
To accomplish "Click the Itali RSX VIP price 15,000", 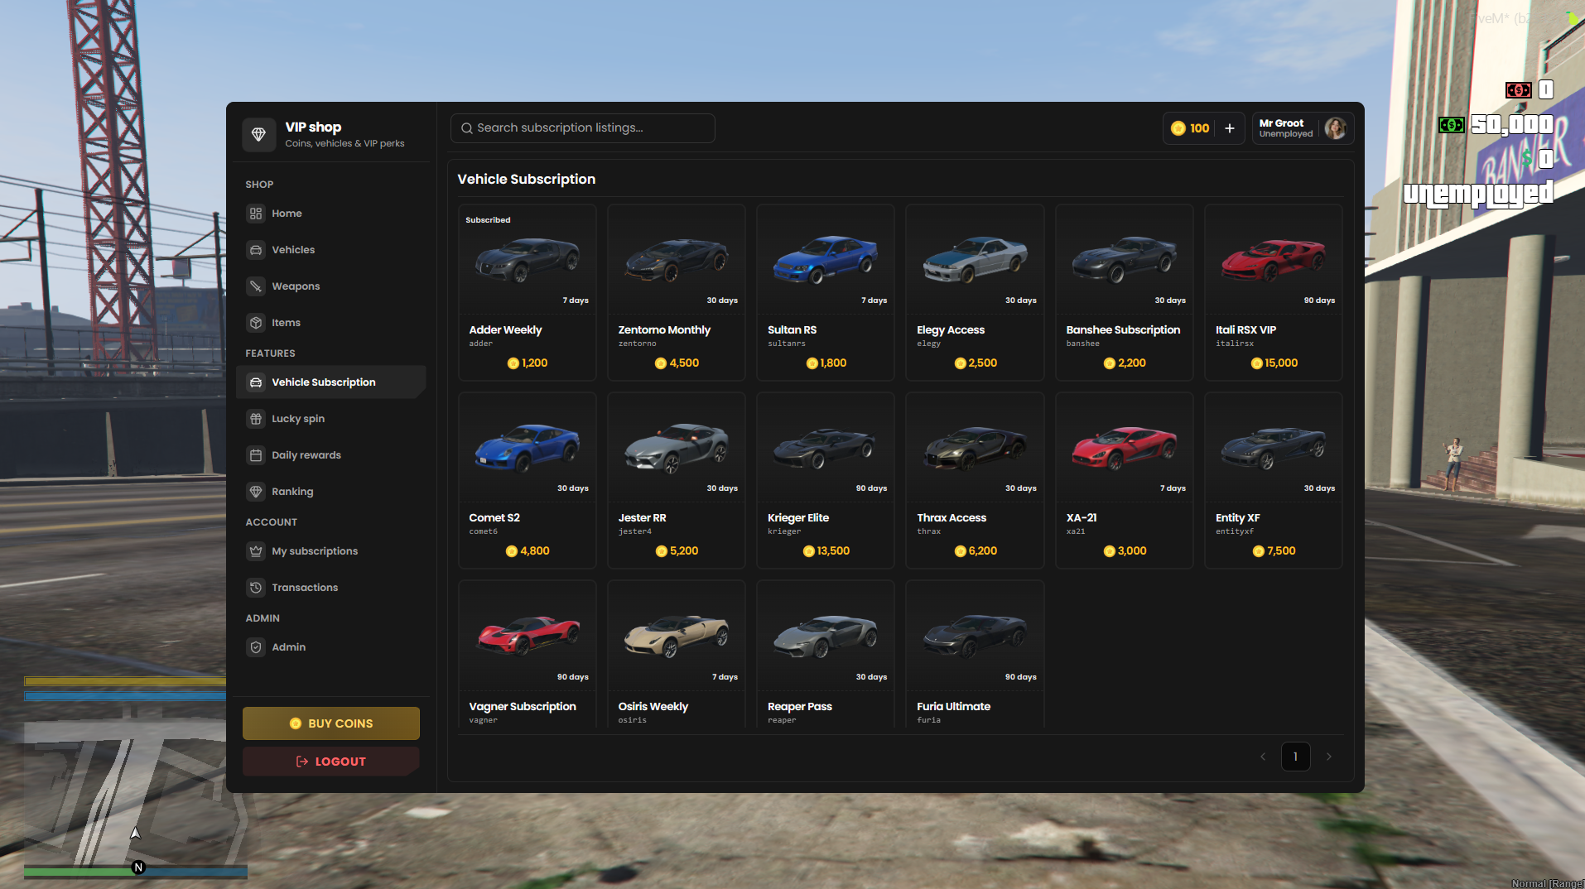I will pos(1274,363).
